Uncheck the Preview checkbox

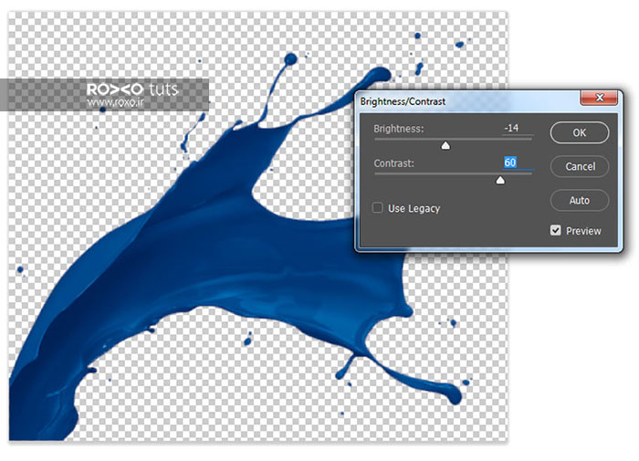[555, 231]
